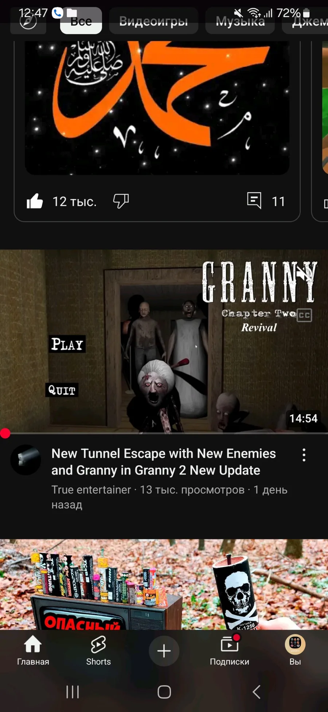The width and height of the screenshot is (328, 712).
Task: Open the True entertainer channel avatar
Action: tap(26, 460)
